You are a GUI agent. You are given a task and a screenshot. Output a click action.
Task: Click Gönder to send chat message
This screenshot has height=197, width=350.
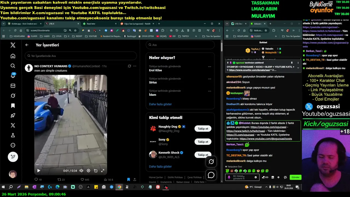(x=295, y=177)
